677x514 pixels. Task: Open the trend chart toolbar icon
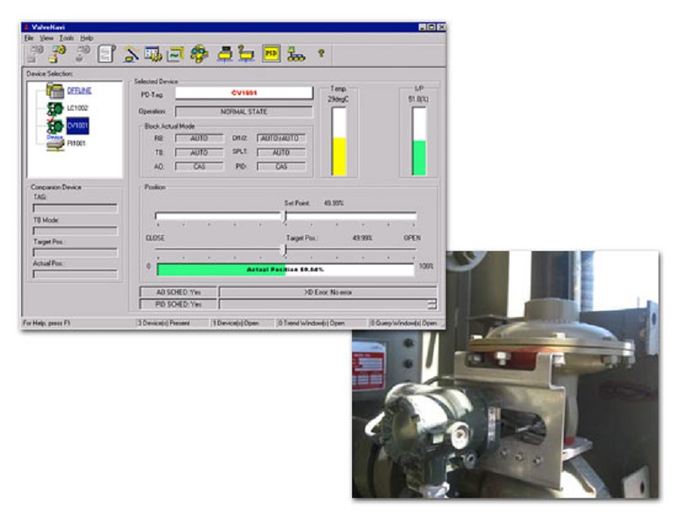(x=175, y=54)
